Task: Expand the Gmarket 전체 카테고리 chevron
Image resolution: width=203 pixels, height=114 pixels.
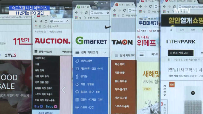Action: 105,53
